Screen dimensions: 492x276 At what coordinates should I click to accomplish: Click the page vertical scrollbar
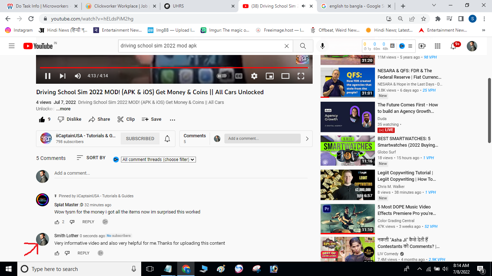pyautogui.click(x=489, y=111)
